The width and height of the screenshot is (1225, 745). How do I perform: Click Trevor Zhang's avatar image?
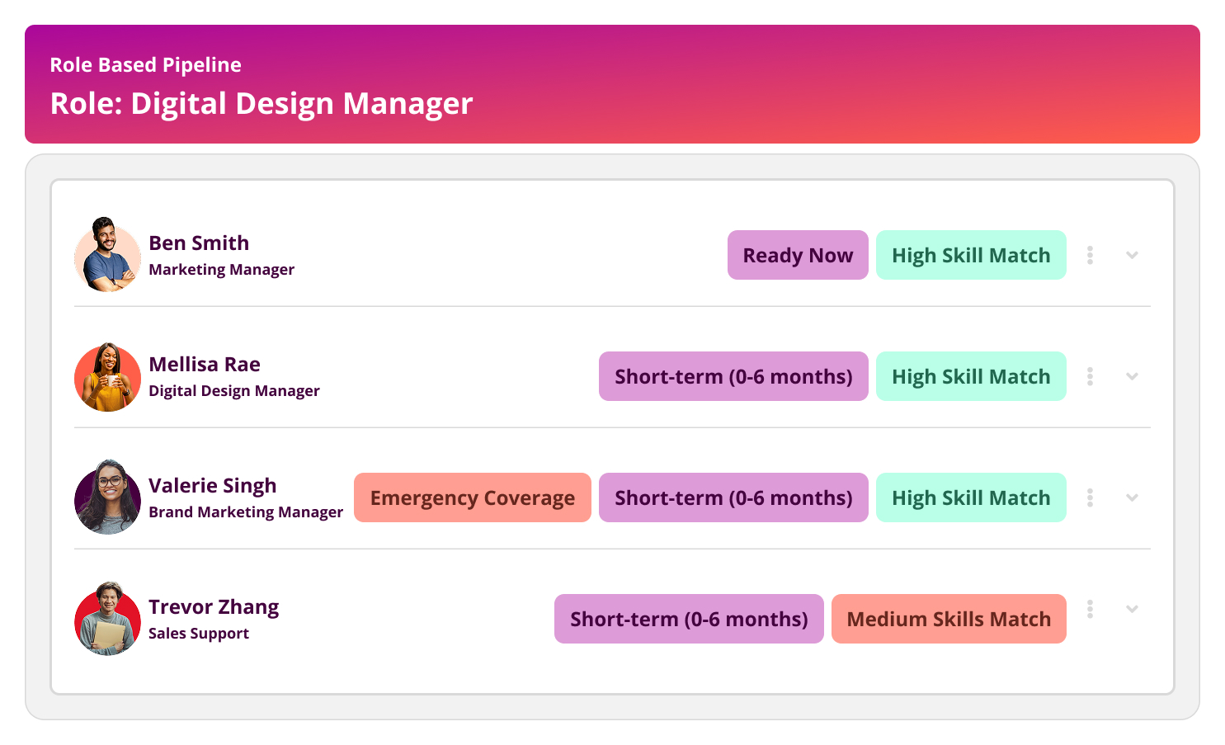pos(107,619)
